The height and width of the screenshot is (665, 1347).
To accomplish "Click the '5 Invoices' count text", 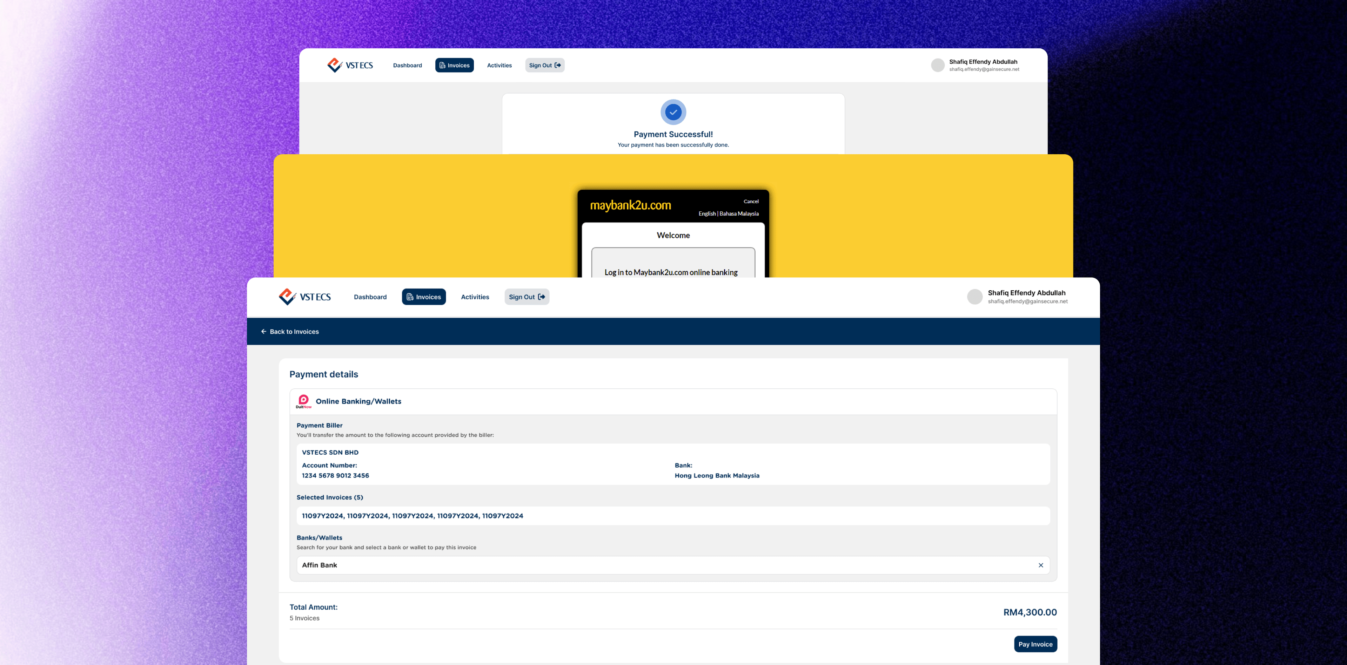I will point(304,618).
